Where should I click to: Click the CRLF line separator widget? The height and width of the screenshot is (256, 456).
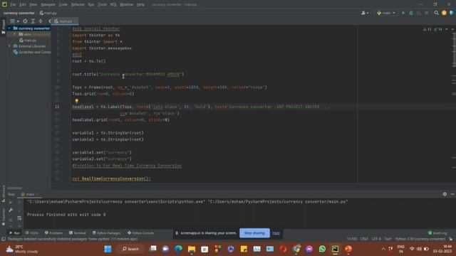pos(364,239)
